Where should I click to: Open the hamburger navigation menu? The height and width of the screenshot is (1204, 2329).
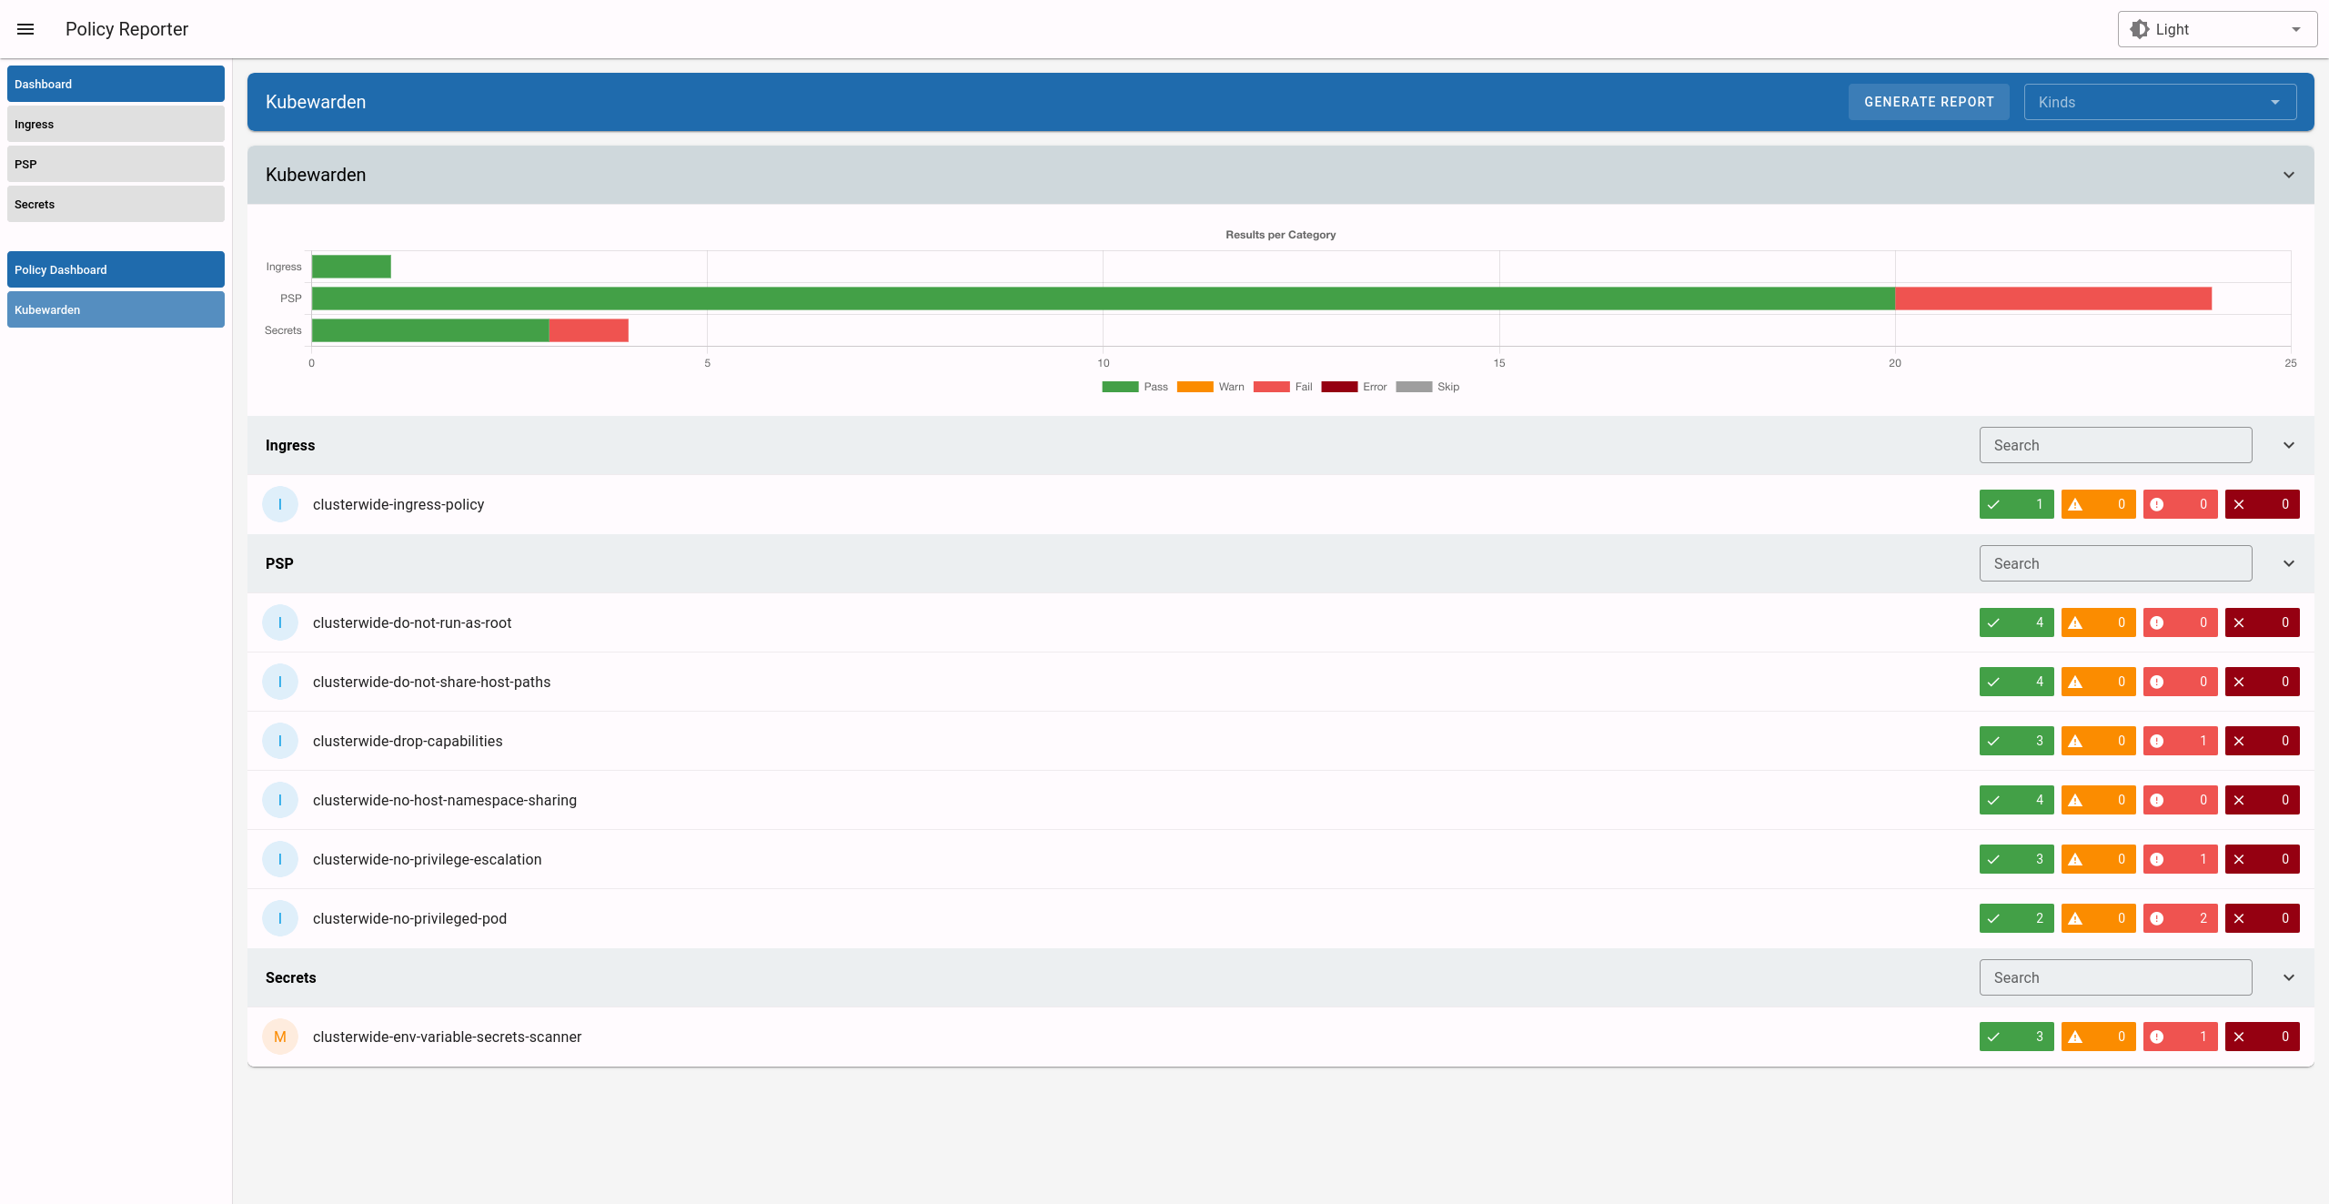click(25, 29)
